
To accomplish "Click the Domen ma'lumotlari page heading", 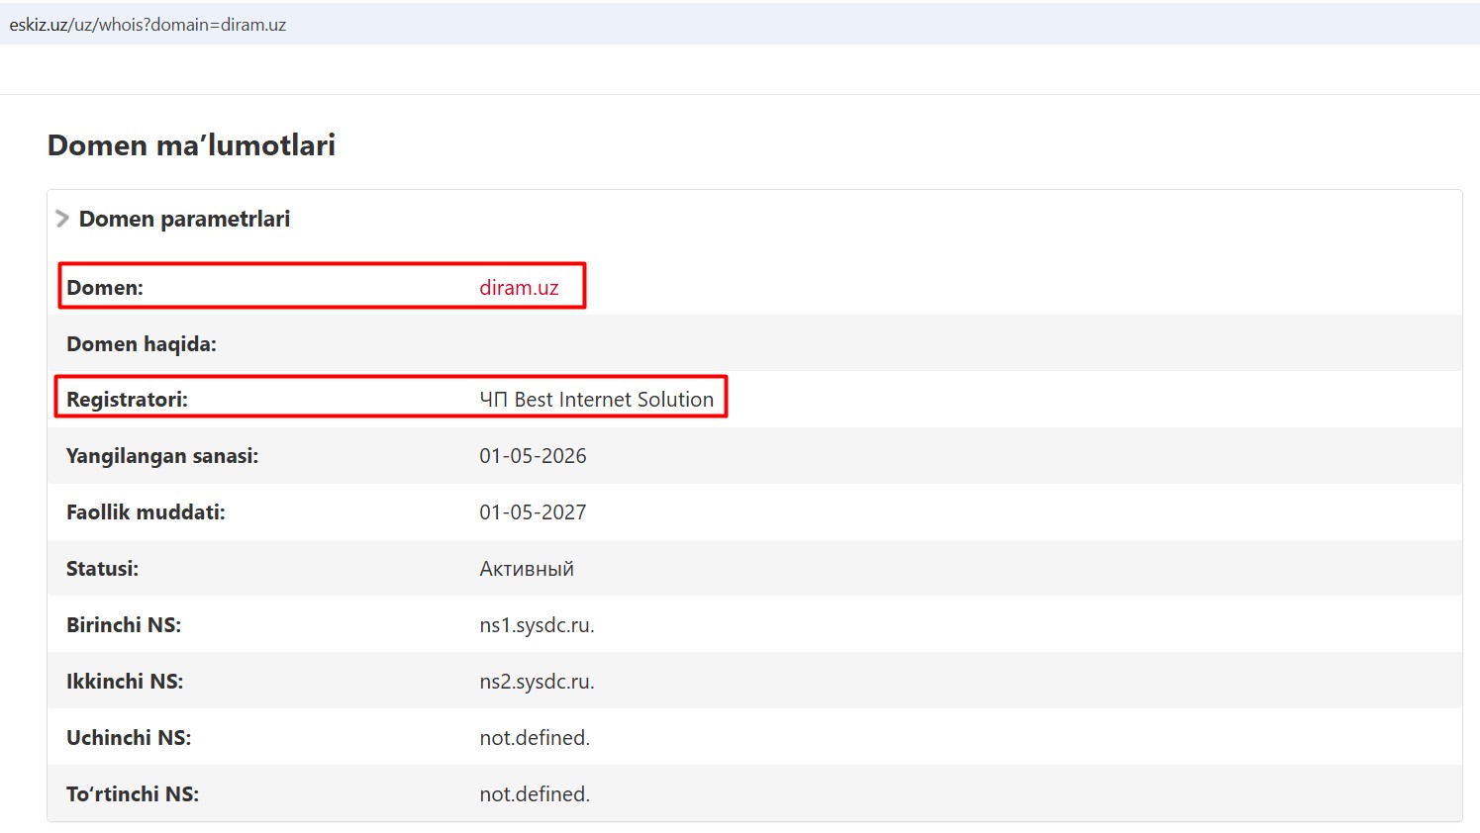I will click(191, 145).
